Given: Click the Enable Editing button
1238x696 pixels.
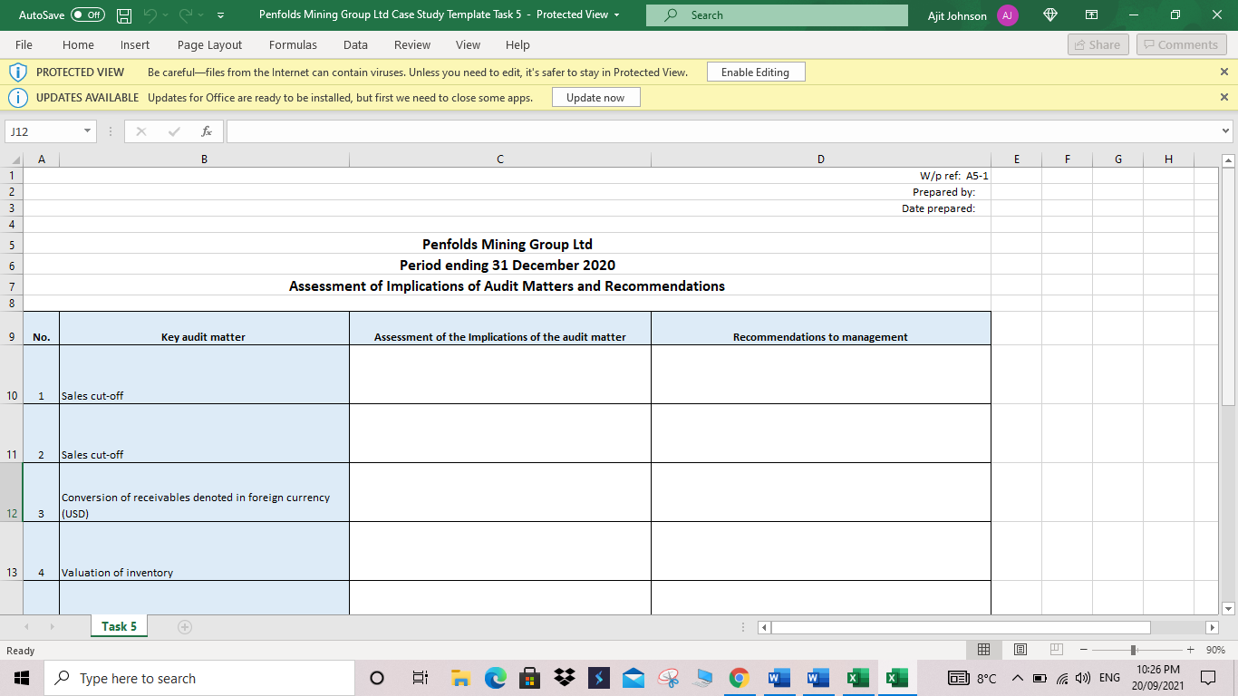Looking at the screenshot, I should [756, 72].
